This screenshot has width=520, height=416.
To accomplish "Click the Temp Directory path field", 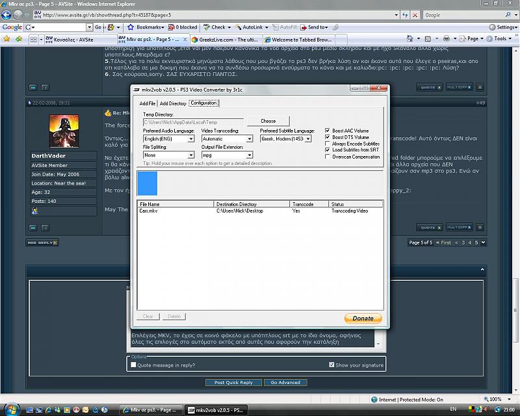I will point(193,122).
